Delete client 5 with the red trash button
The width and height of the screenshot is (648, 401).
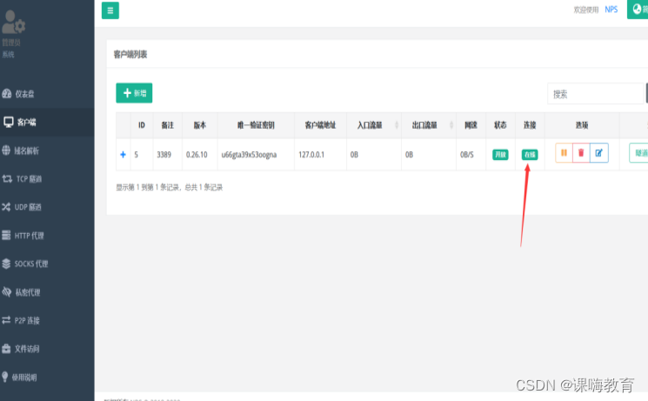[x=581, y=153]
